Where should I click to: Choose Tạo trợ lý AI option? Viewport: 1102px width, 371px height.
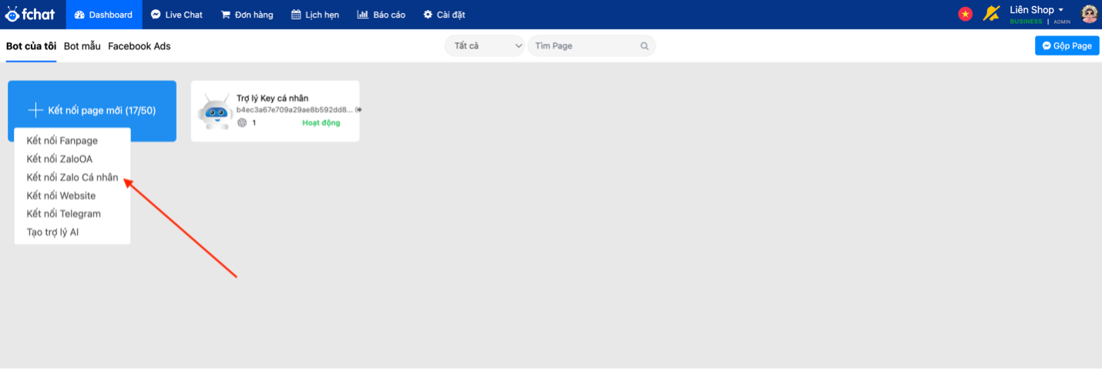click(52, 232)
